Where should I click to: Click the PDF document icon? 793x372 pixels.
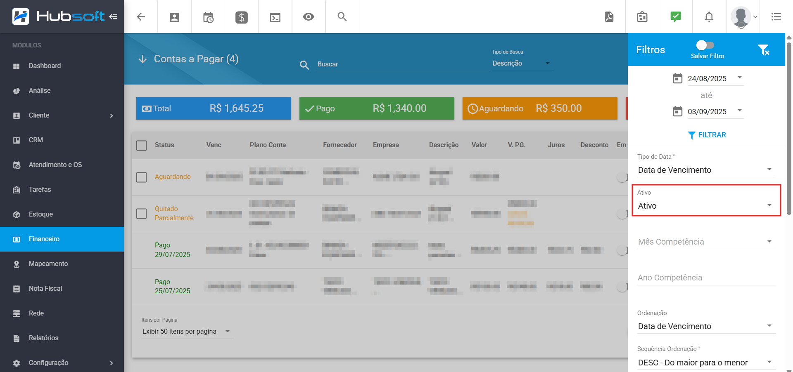pos(609,17)
